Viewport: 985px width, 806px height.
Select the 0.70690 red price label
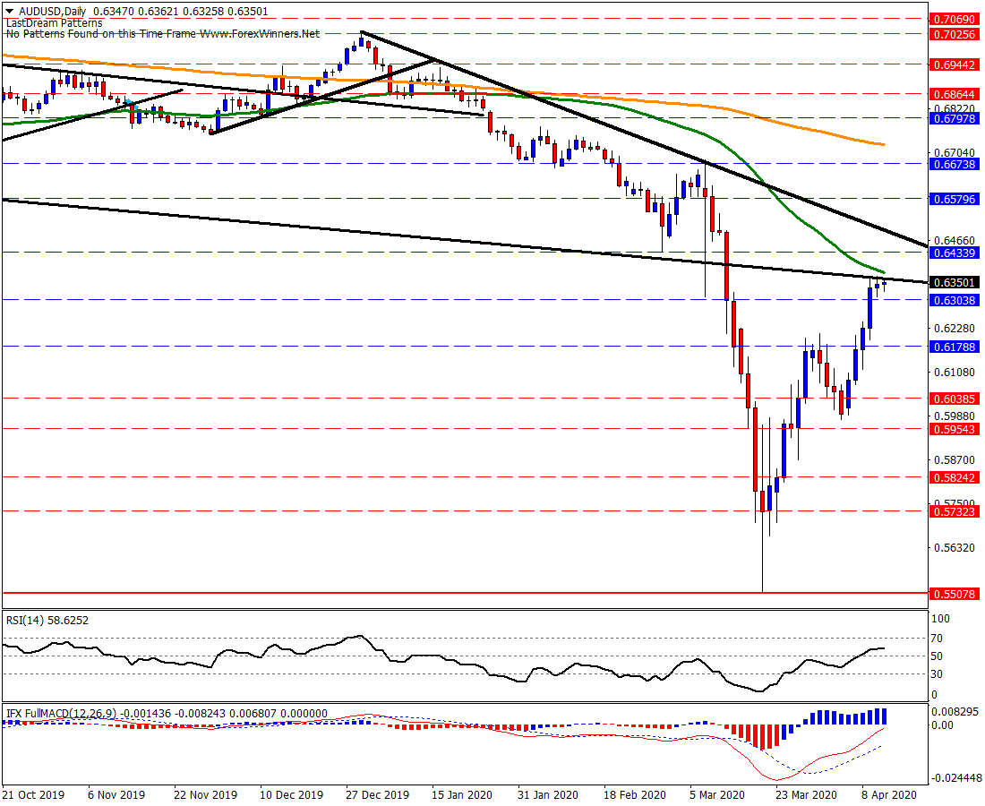coord(955,20)
